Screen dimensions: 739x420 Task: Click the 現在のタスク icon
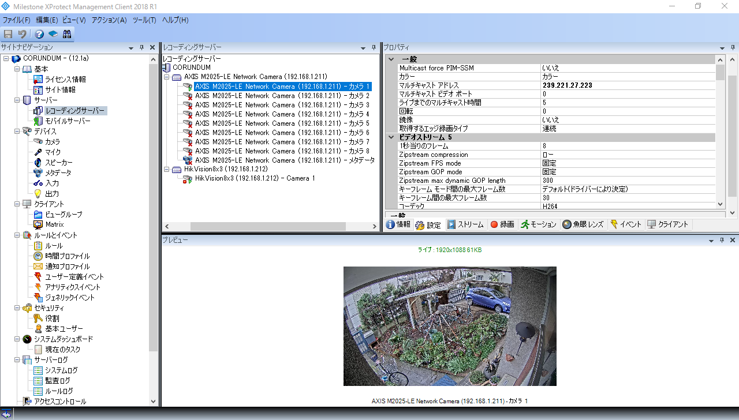click(38, 350)
